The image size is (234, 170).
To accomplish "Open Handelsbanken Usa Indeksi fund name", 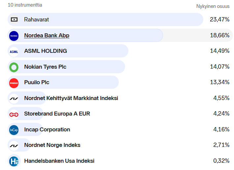I will [59, 161].
